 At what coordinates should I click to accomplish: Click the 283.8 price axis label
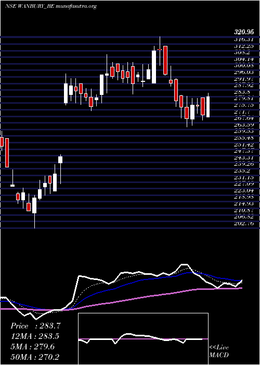(x=242, y=92)
